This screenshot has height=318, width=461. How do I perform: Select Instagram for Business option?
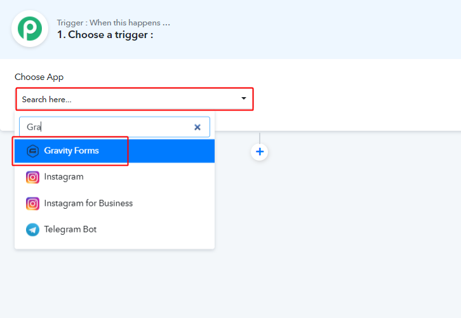(115, 203)
